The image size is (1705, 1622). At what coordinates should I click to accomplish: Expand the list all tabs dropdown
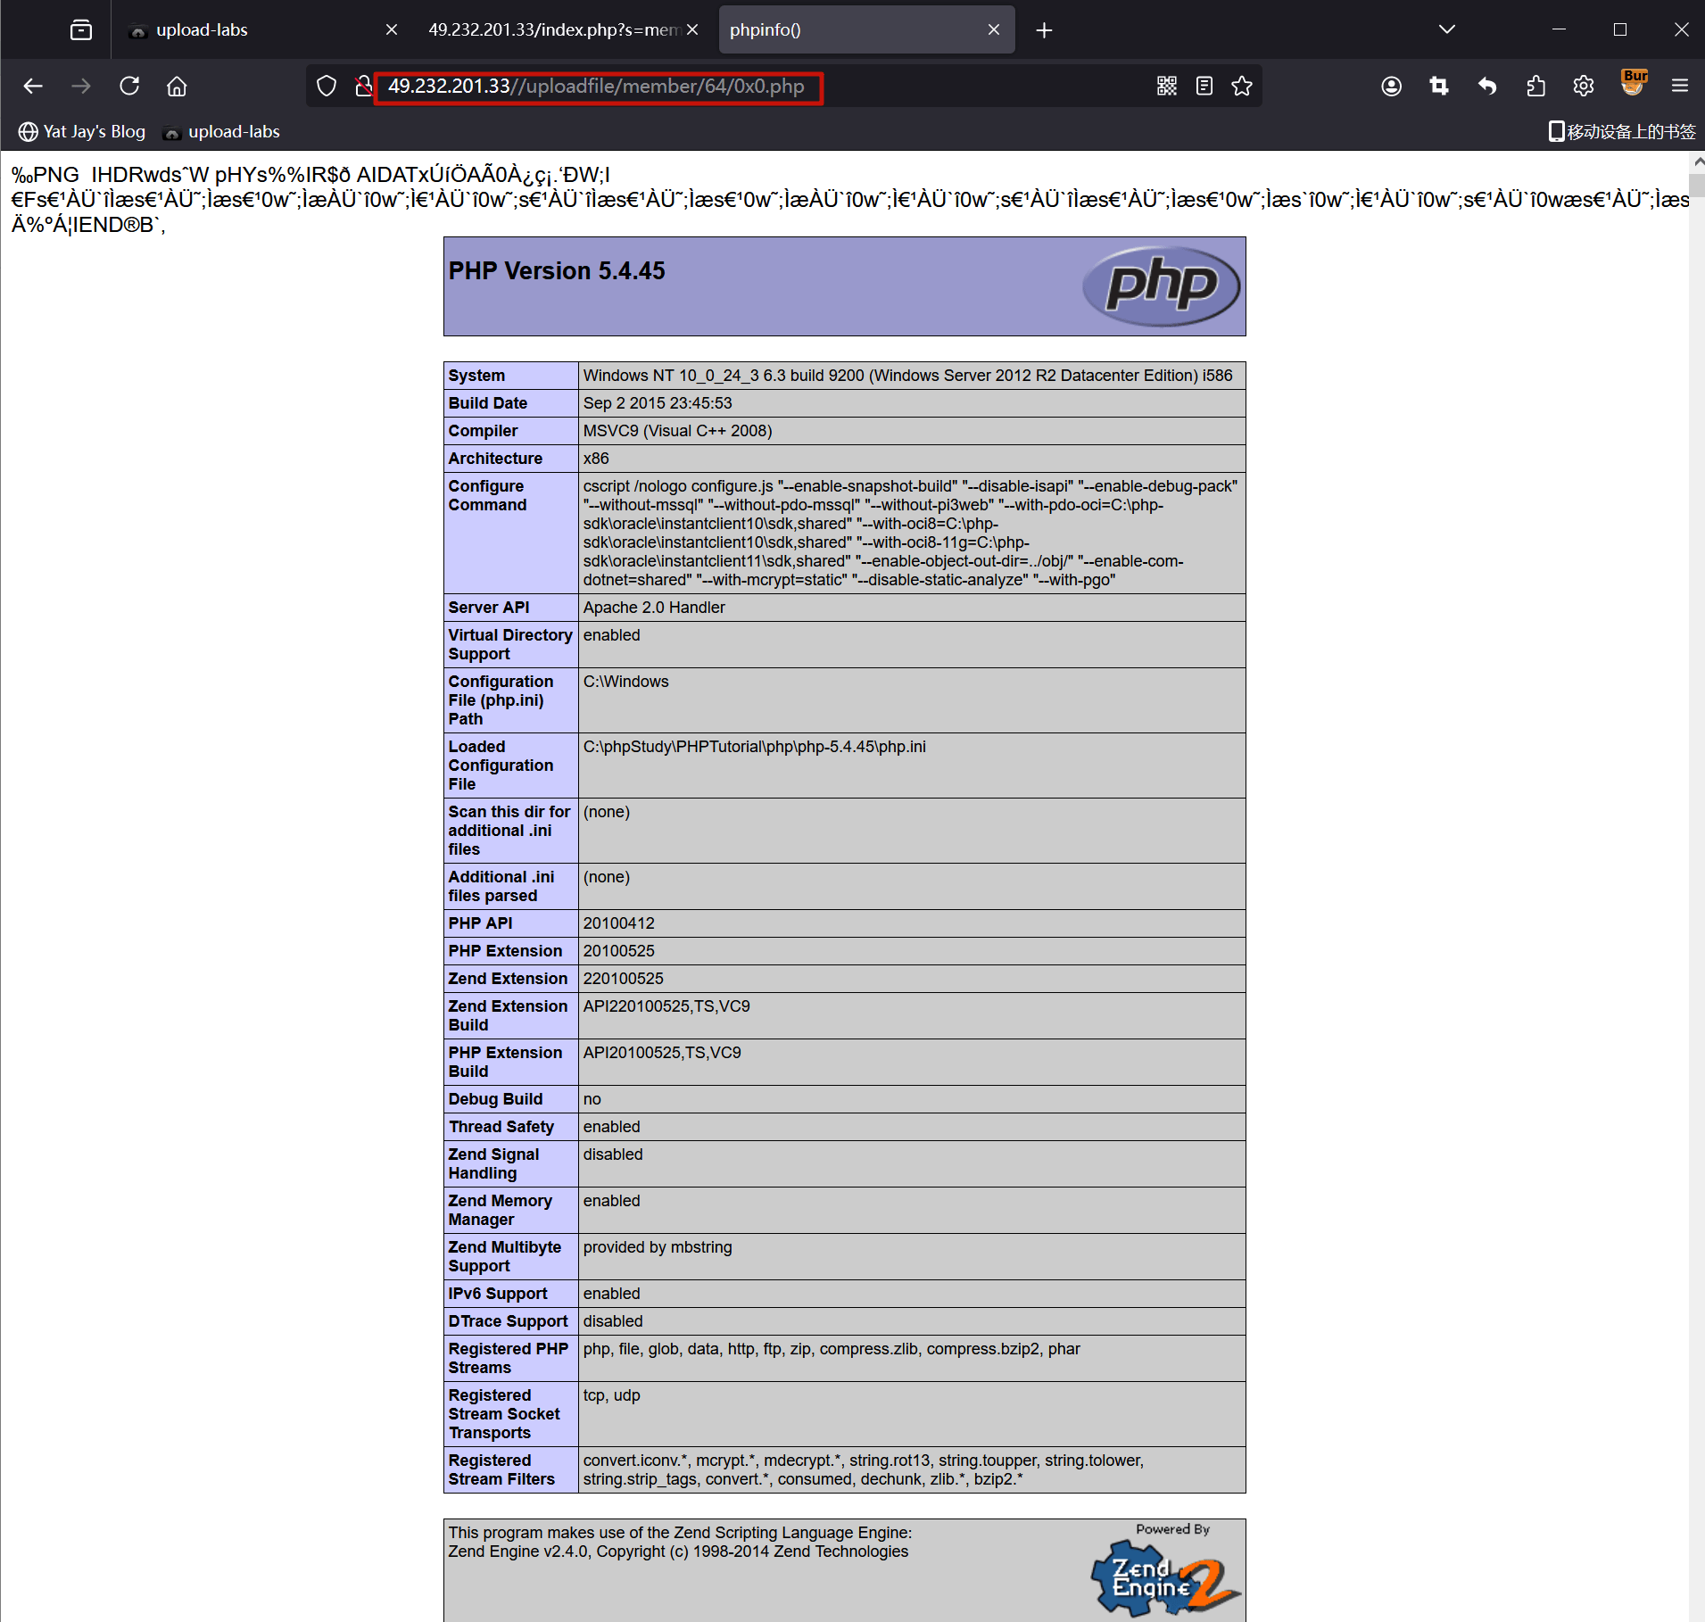tap(1447, 29)
